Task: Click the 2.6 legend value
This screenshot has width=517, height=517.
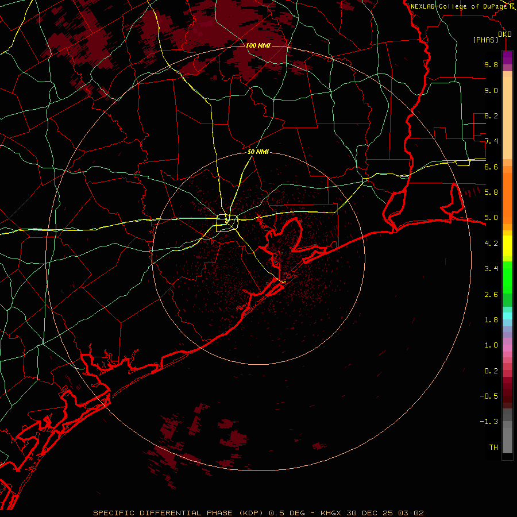Action: pyautogui.click(x=491, y=294)
